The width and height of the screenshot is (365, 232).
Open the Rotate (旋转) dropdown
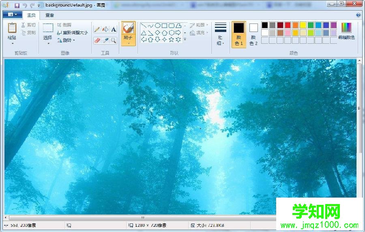click(x=66, y=40)
